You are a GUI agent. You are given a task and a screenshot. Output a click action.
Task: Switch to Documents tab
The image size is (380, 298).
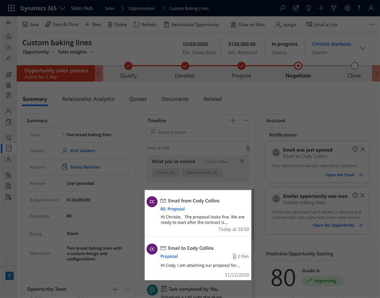[175, 99]
